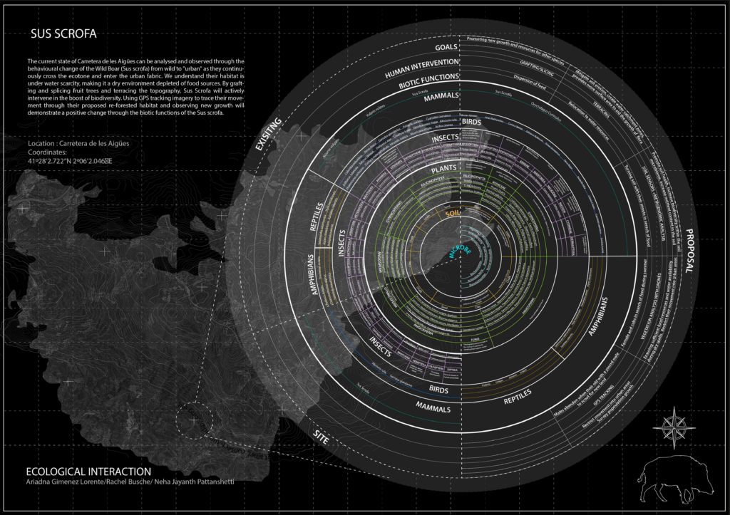Viewport: 730px width, 515px height.
Task: Click the compass rose icon
Action: coord(672,426)
